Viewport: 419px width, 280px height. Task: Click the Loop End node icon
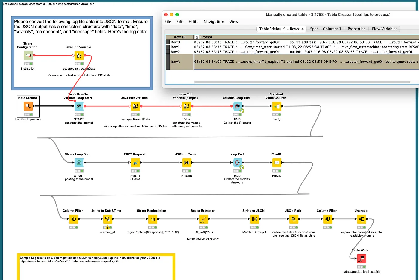point(237,163)
